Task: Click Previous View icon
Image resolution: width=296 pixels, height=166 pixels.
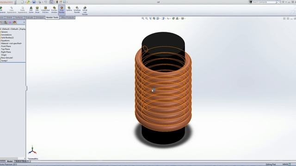Action: 150,18
